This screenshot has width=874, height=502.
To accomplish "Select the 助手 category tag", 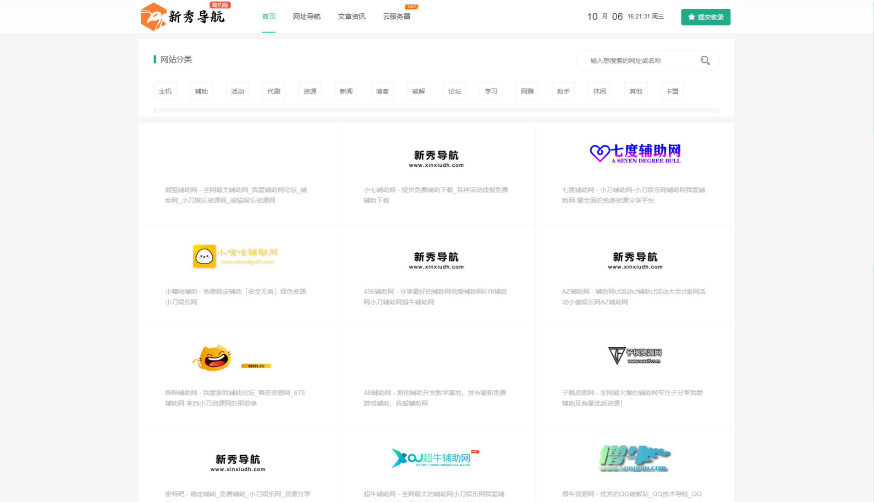I will (563, 91).
